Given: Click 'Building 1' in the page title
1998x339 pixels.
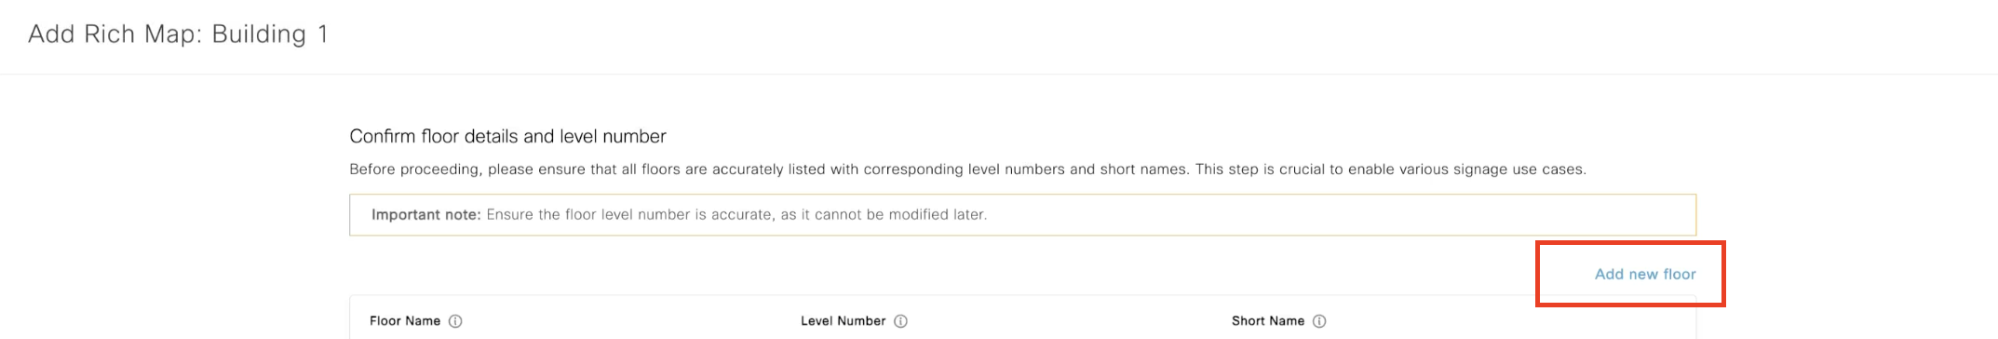Looking at the screenshot, I should [270, 34].
